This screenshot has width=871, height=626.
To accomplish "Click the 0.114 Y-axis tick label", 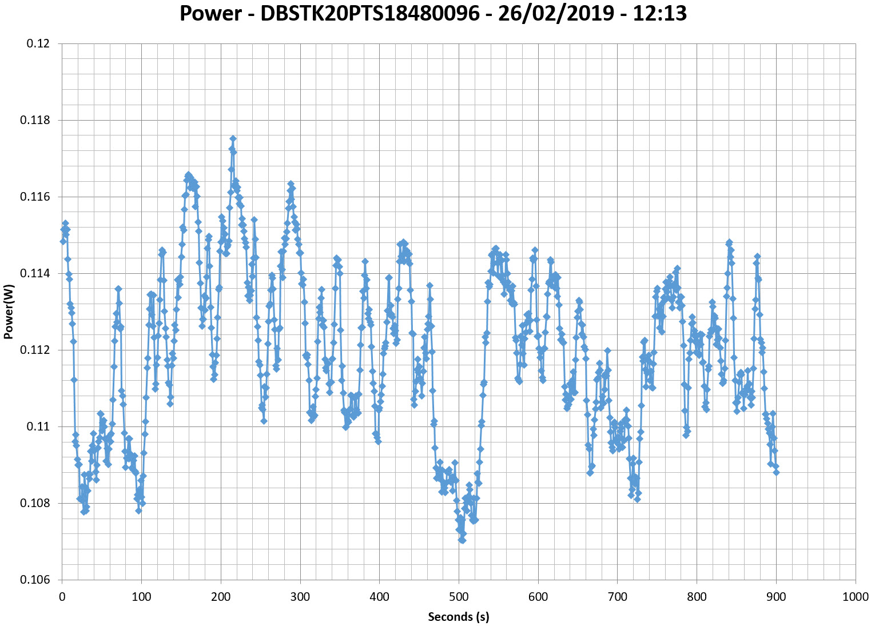I will (35, 273).
